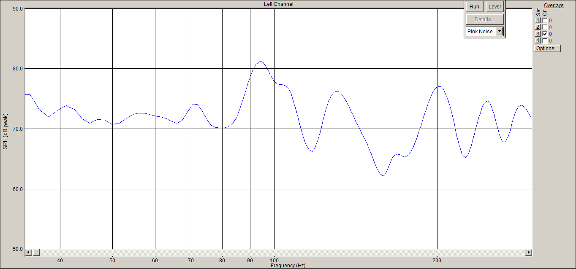Click the horizontal scrollbar right arrow
576x269 pixels.
point(528,252)
